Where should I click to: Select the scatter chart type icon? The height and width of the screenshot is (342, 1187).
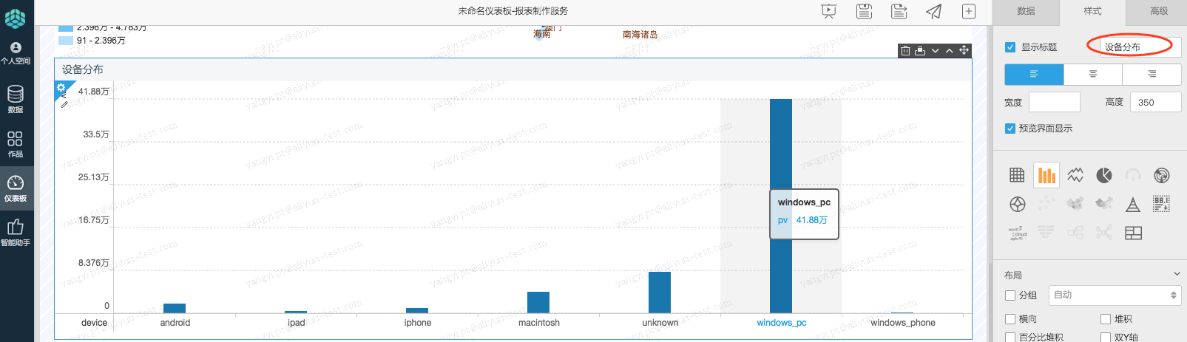[x=1046, y=204]
